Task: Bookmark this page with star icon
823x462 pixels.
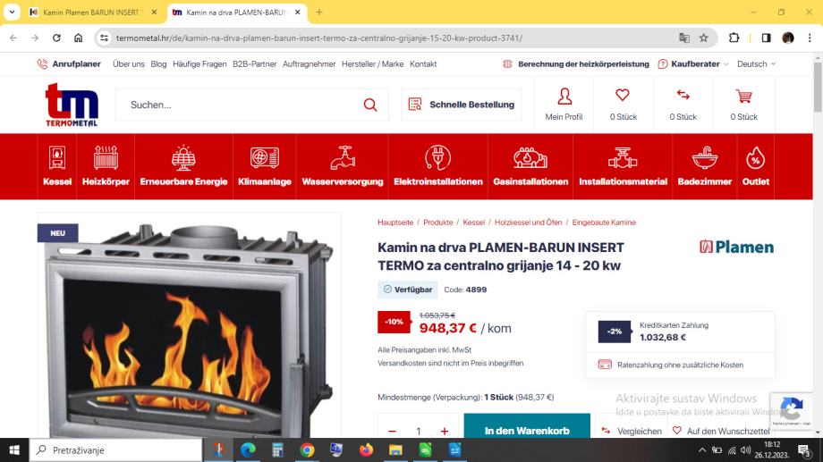Action: click(704, 38)
